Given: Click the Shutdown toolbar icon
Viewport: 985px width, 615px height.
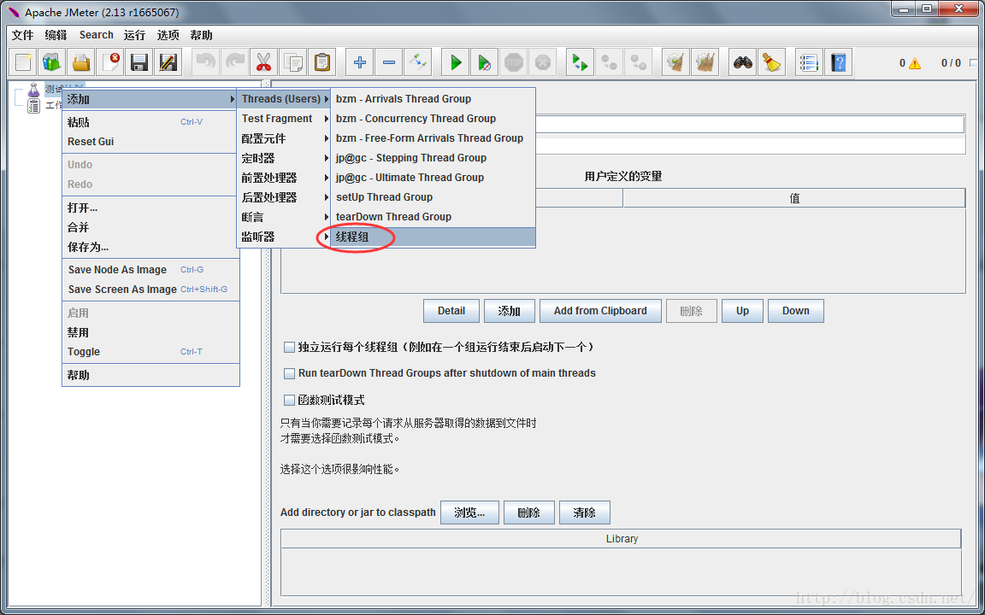Looking at the screenshot, I should click(x=543, y=62).
